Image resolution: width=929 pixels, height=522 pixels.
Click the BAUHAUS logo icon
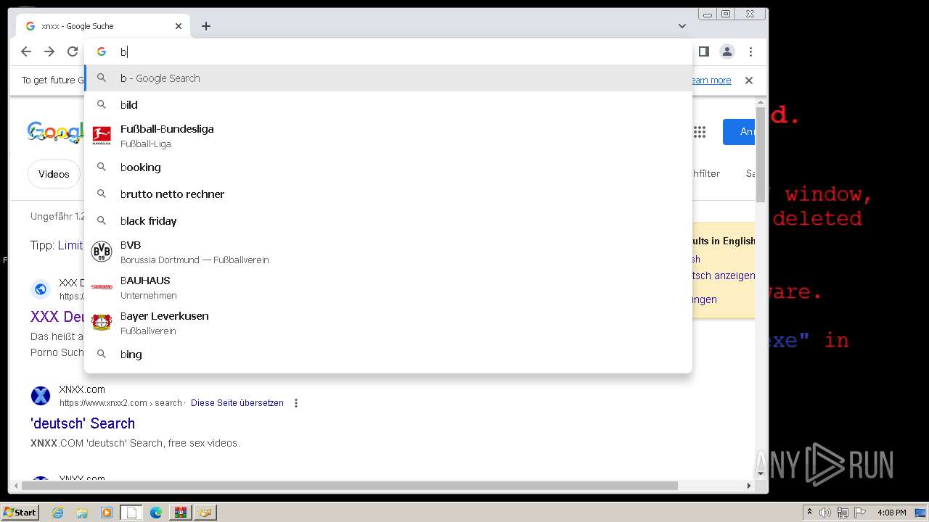(102, 287)
